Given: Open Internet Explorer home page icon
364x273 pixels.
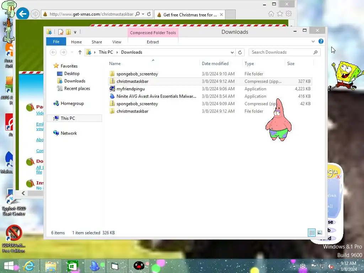Looking at the screenshot, I should pos(271,14).
